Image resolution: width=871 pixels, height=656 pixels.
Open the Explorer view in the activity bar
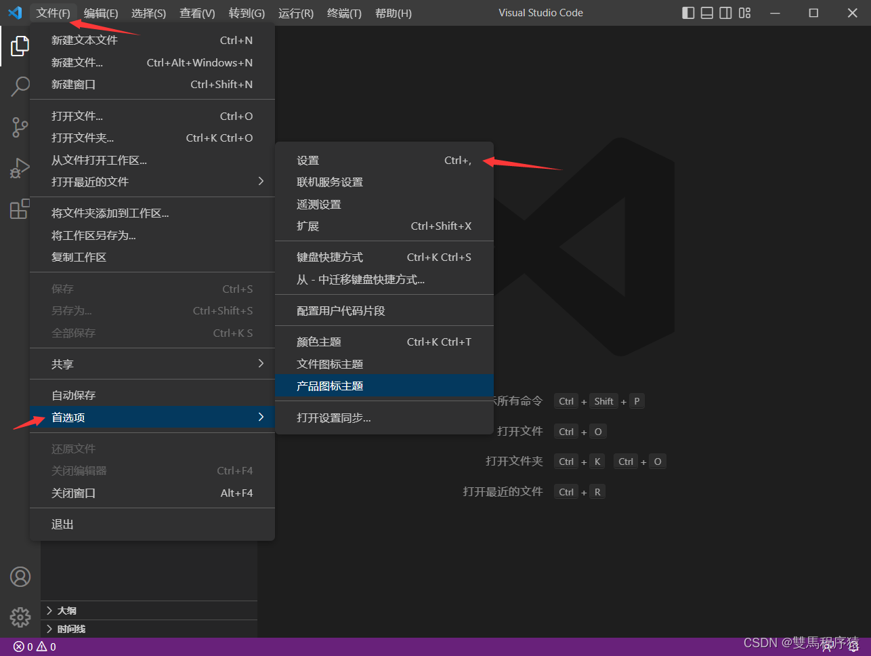(x=20, y=46)
